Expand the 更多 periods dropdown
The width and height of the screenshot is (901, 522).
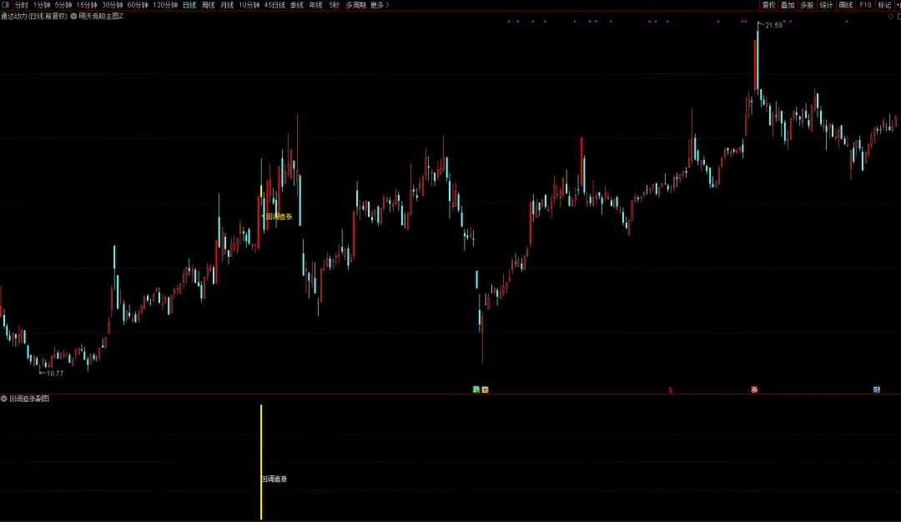(380, 5)
